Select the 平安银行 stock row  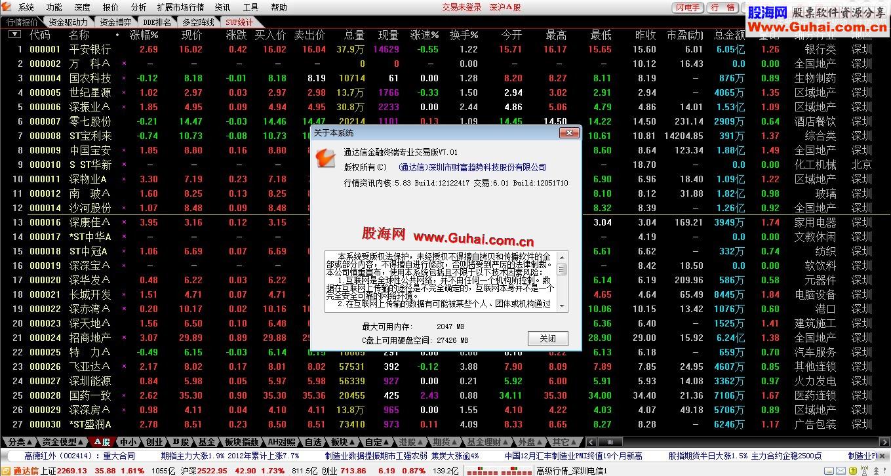(445, 49)
